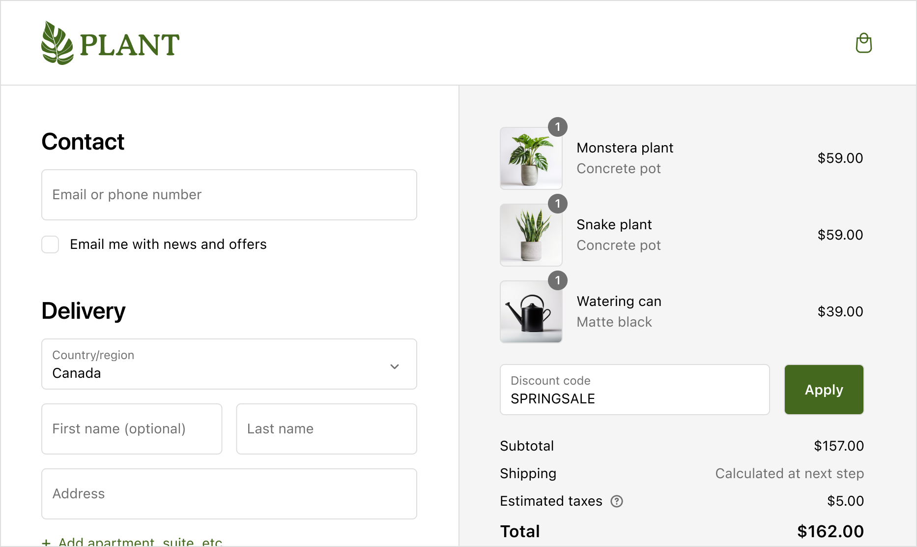This screenshot has width=917, height=547.
Task: Click the Discount code input box
Action: (x=635, y=390)
